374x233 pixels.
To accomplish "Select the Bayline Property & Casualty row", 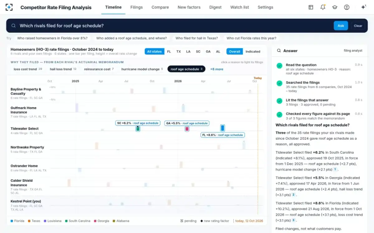I will coord(26,91).
